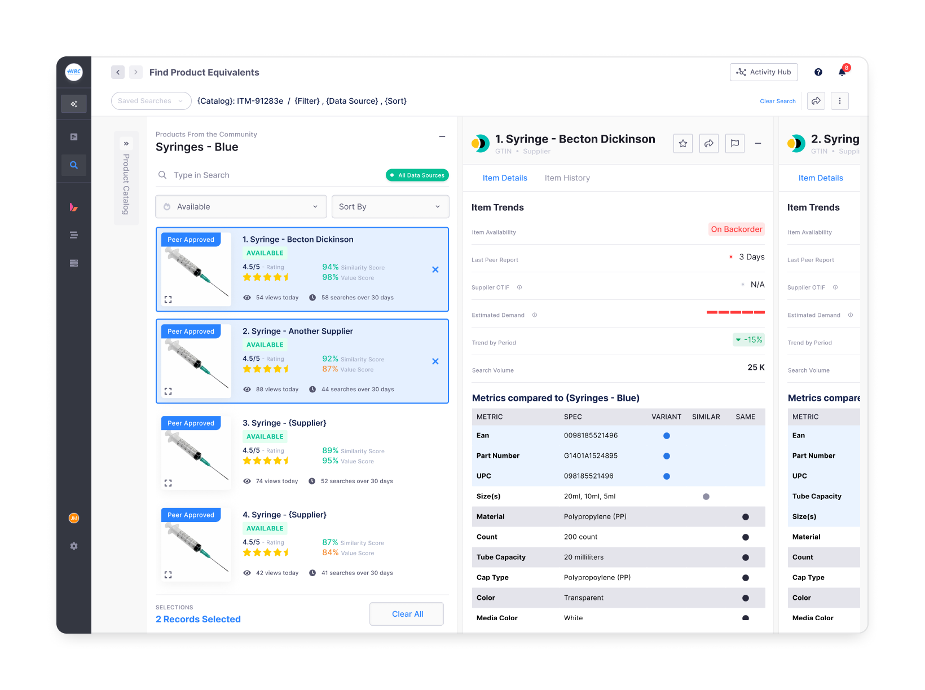The width and height of the screenshot is (925, 690).
Task: Open Item Details tab in second syringe panel
Action: [x=821, y=178]
